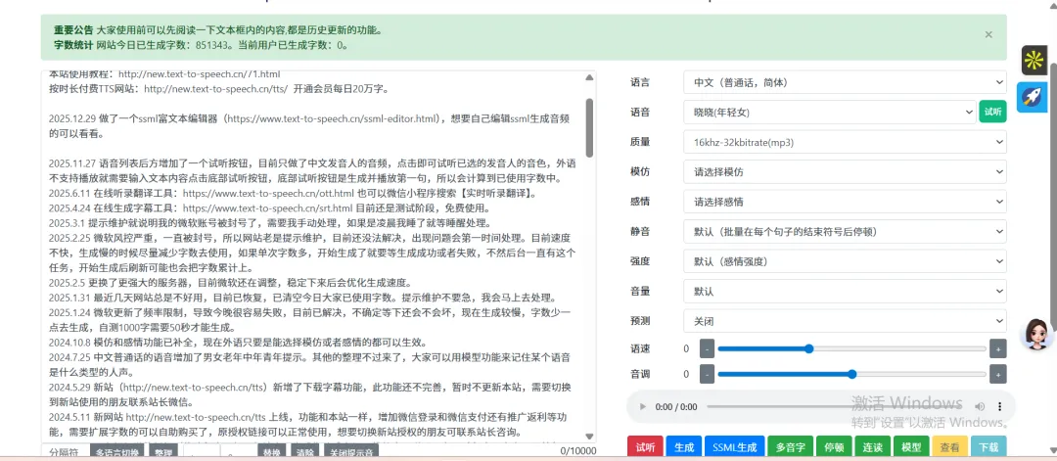
Task: Click the srt.html subtitle tool URL
Action: tap(268, 207)
